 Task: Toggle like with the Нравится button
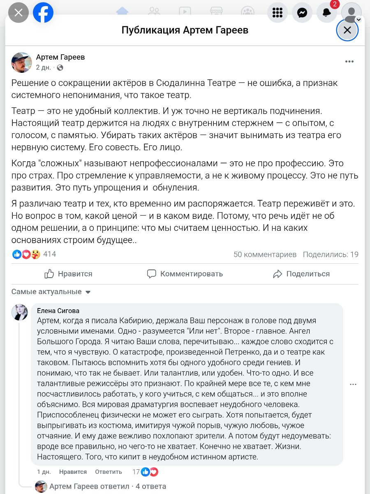(69, 274)
